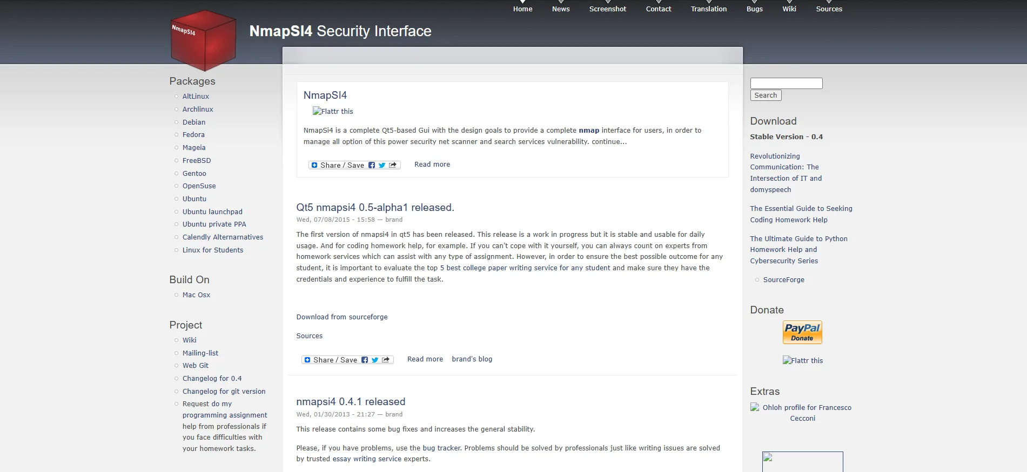Click the red NmapSI4 cube logo
The width and height of the screenshot is (1027, 472).
(x=203, y=40)
